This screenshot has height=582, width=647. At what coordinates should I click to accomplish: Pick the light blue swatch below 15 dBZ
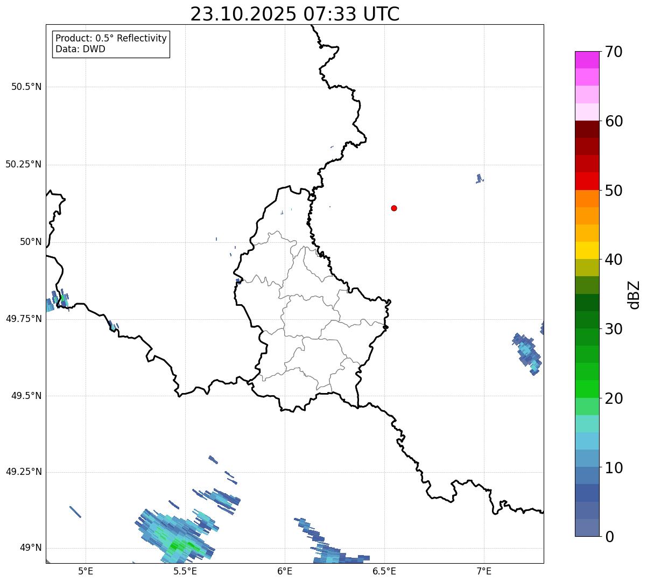(587, 441)
